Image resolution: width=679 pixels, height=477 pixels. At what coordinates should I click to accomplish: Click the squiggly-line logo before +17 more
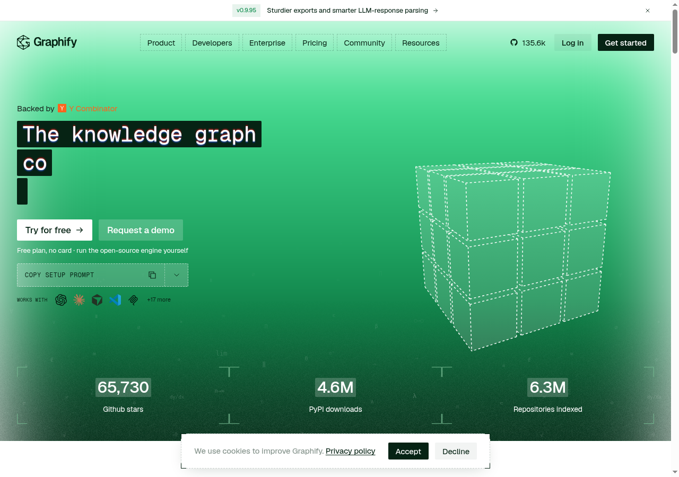[133, 300]
